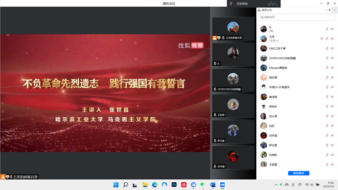Toggle camera for Михаил黄敬彬 in the member list
The width and height of the screenshot is (338, 190).
[333, 68]
